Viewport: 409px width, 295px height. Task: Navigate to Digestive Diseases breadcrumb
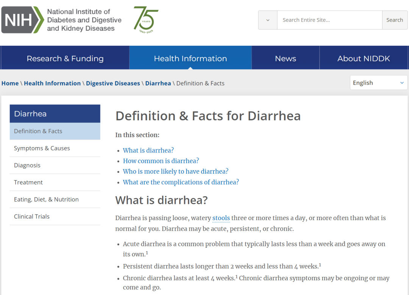(113, 83)
